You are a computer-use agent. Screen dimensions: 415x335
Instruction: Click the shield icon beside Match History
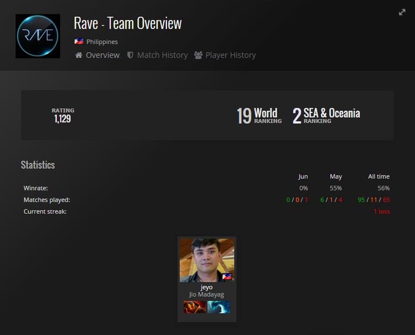coord(130,55)
